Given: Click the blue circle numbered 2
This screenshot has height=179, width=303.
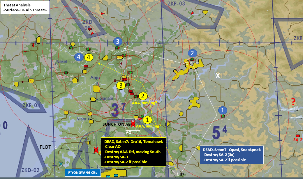Looking at the screenshot, I should [x=192, y=53].
